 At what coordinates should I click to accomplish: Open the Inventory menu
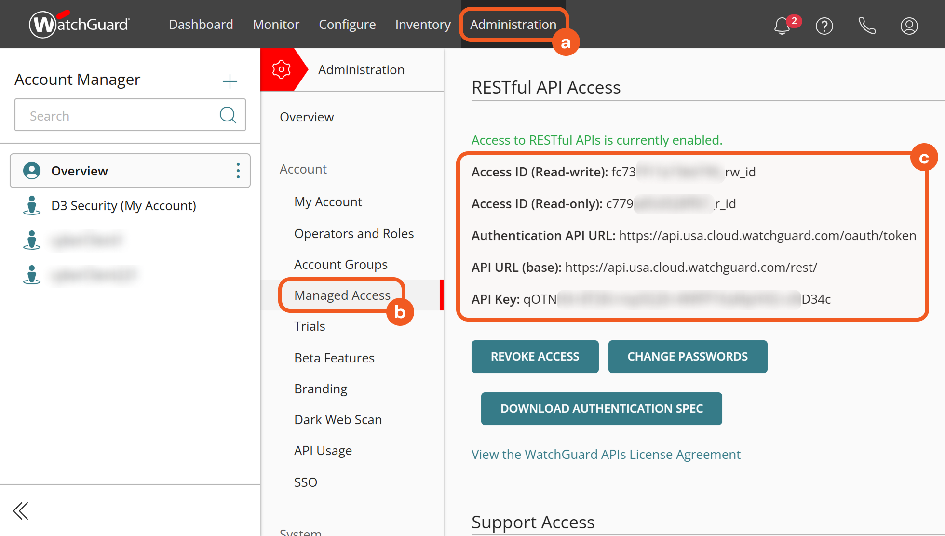[x=423, y=25]
